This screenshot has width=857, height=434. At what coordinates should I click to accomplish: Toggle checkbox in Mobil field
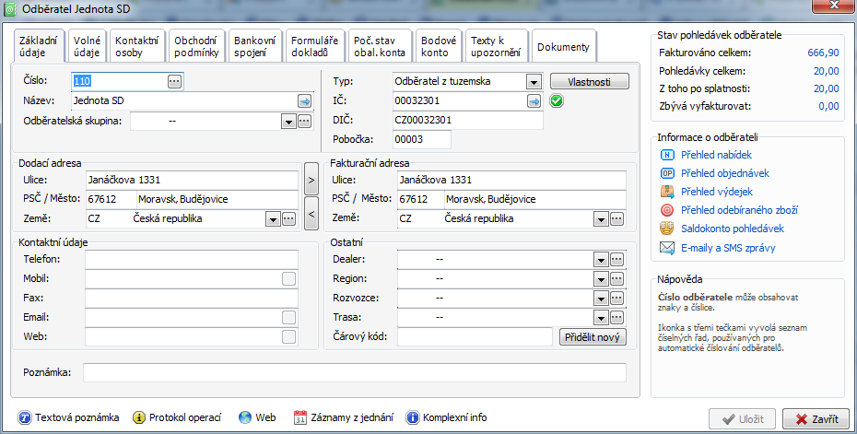[x=288, y=279]
